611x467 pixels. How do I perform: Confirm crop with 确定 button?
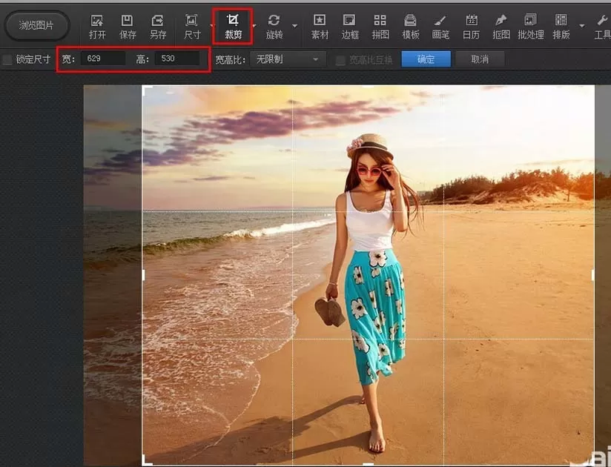(426, 59)
